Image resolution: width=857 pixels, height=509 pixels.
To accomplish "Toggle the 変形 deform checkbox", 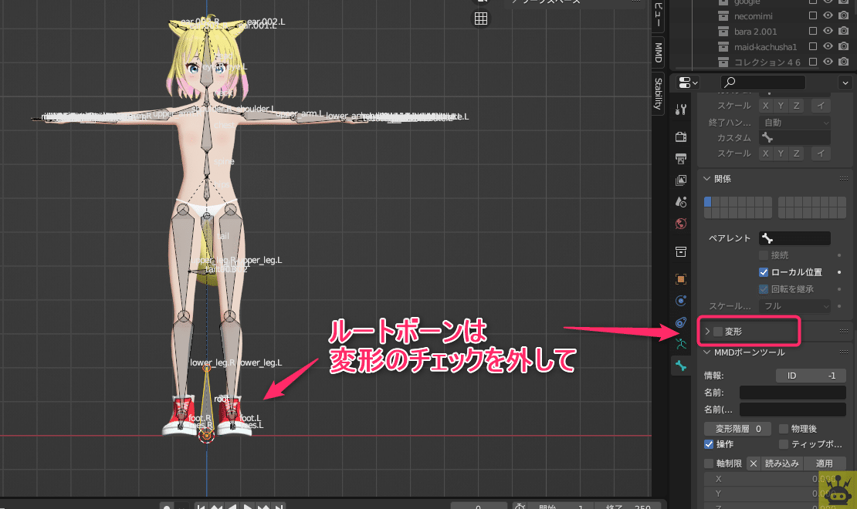I will coord(718,332).
